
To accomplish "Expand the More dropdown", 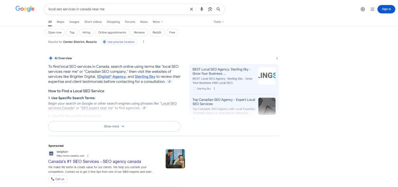I will coord(158,22).
